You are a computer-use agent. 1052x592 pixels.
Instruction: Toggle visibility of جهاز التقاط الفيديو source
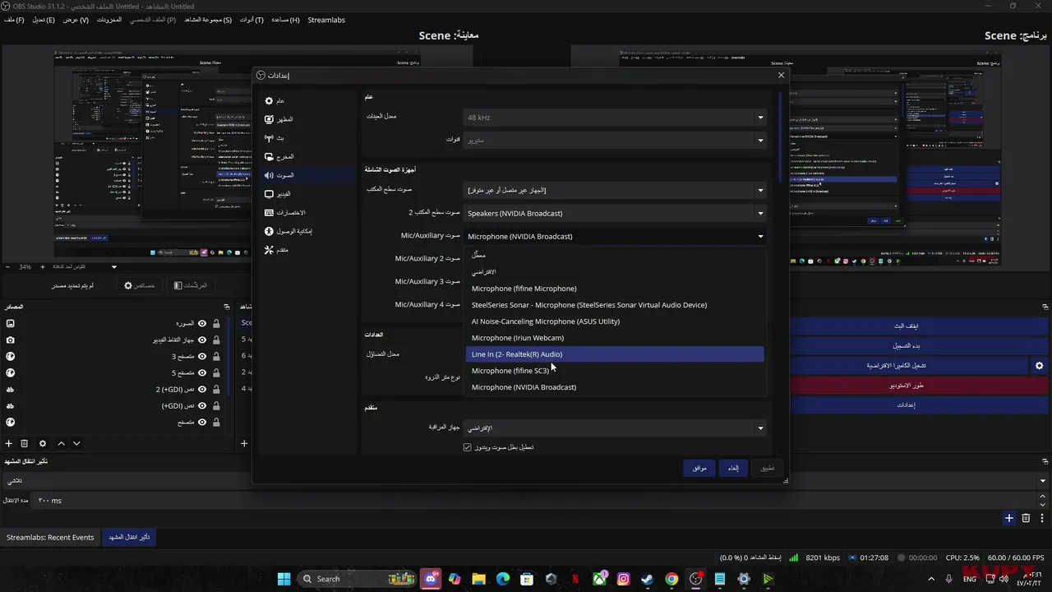(202, 340)
